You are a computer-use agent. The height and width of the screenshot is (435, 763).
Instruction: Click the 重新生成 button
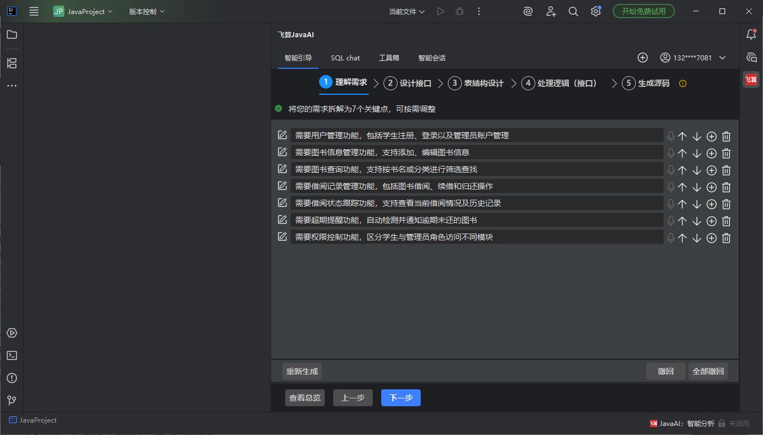[302, 371]
